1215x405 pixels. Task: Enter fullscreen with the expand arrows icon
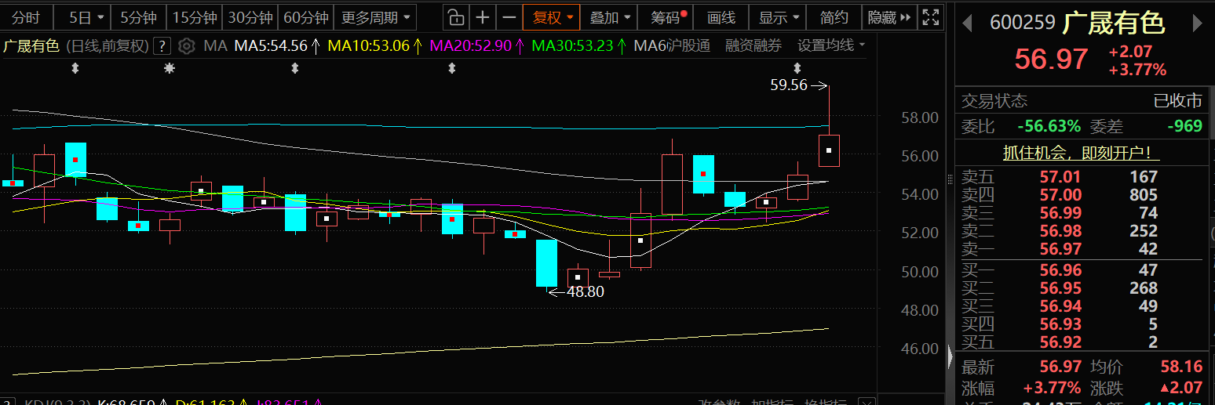pos(929,17)
